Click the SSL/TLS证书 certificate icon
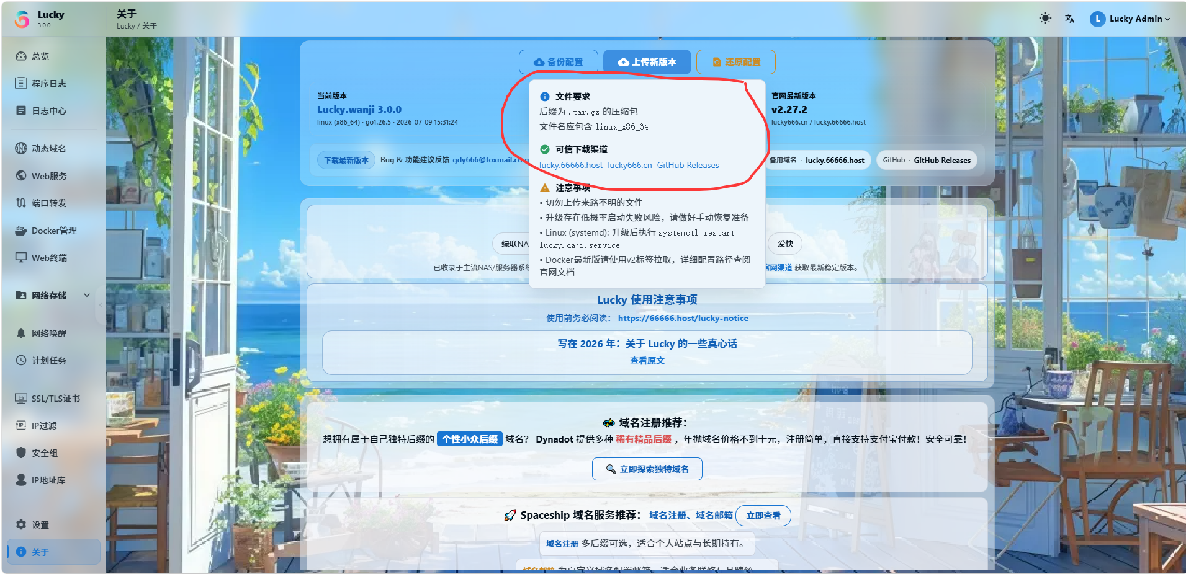Viewport: 1186px width, 574px height. point(21,399)
